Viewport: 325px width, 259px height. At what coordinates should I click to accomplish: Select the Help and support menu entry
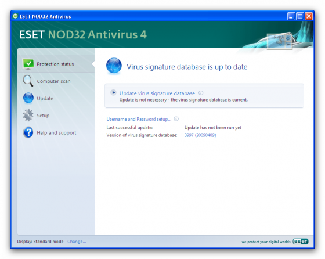[56, 133]
